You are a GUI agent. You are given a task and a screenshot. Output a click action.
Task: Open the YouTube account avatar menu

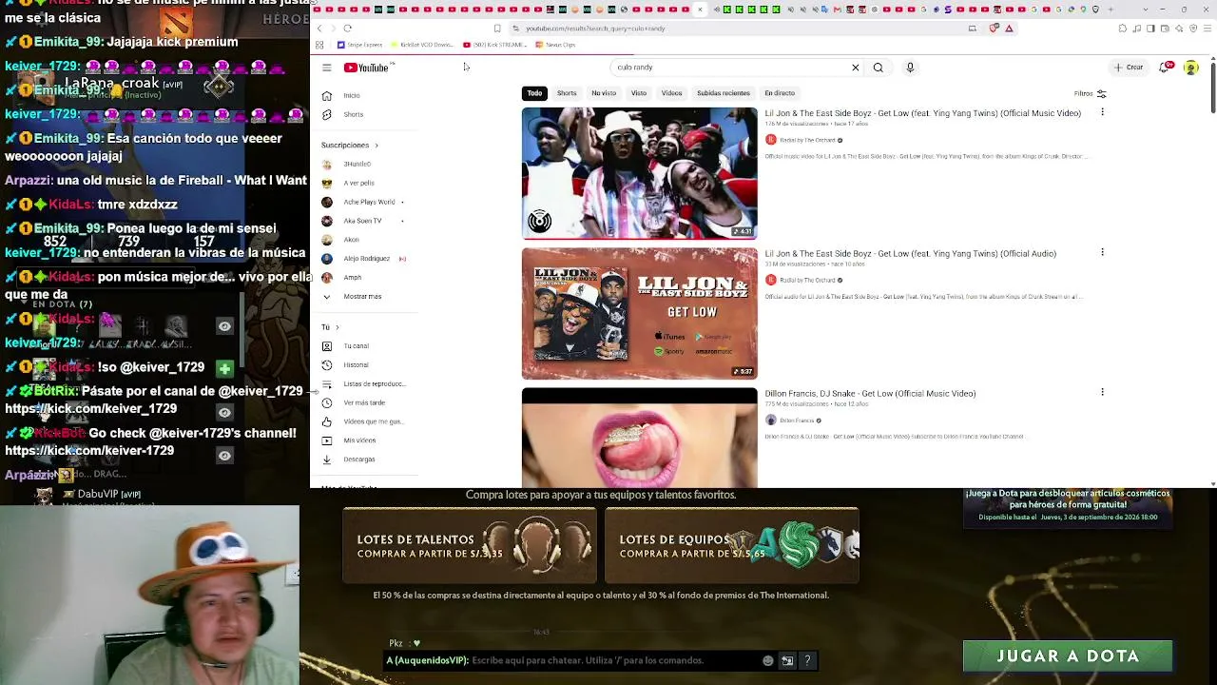click(1191, 68)
